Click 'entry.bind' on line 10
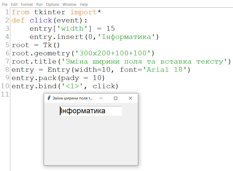The height and width of the screenshot is (171, 233). (34, 86)
